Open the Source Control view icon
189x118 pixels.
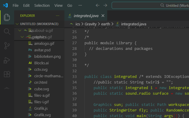[x=7, y=46]
